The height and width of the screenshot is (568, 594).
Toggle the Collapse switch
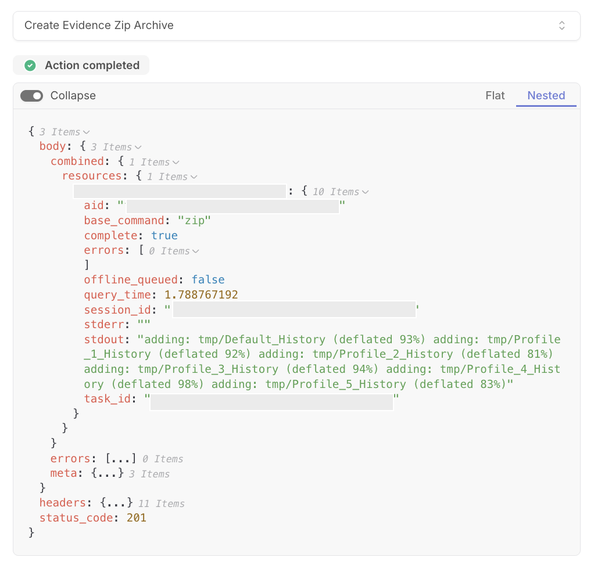point(32,96)
